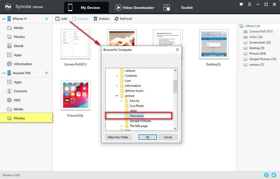The image size is (280, 179).
Task: Click Make New Folder button
Action: click(118, 137)
